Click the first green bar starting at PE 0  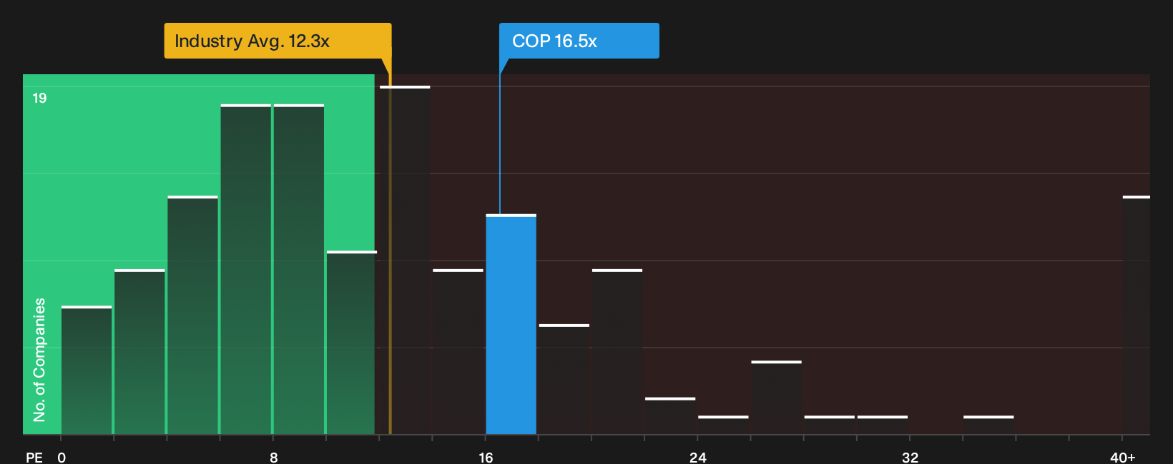click(87, 370)
